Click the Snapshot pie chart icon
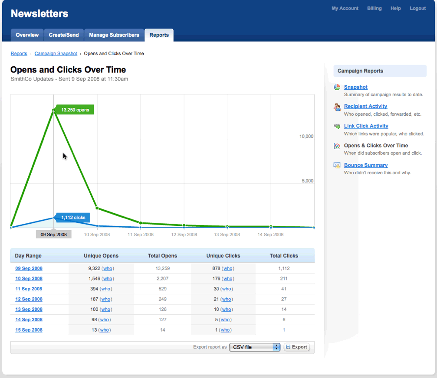This screenshot has height=378, width=437. click(337, 87)
